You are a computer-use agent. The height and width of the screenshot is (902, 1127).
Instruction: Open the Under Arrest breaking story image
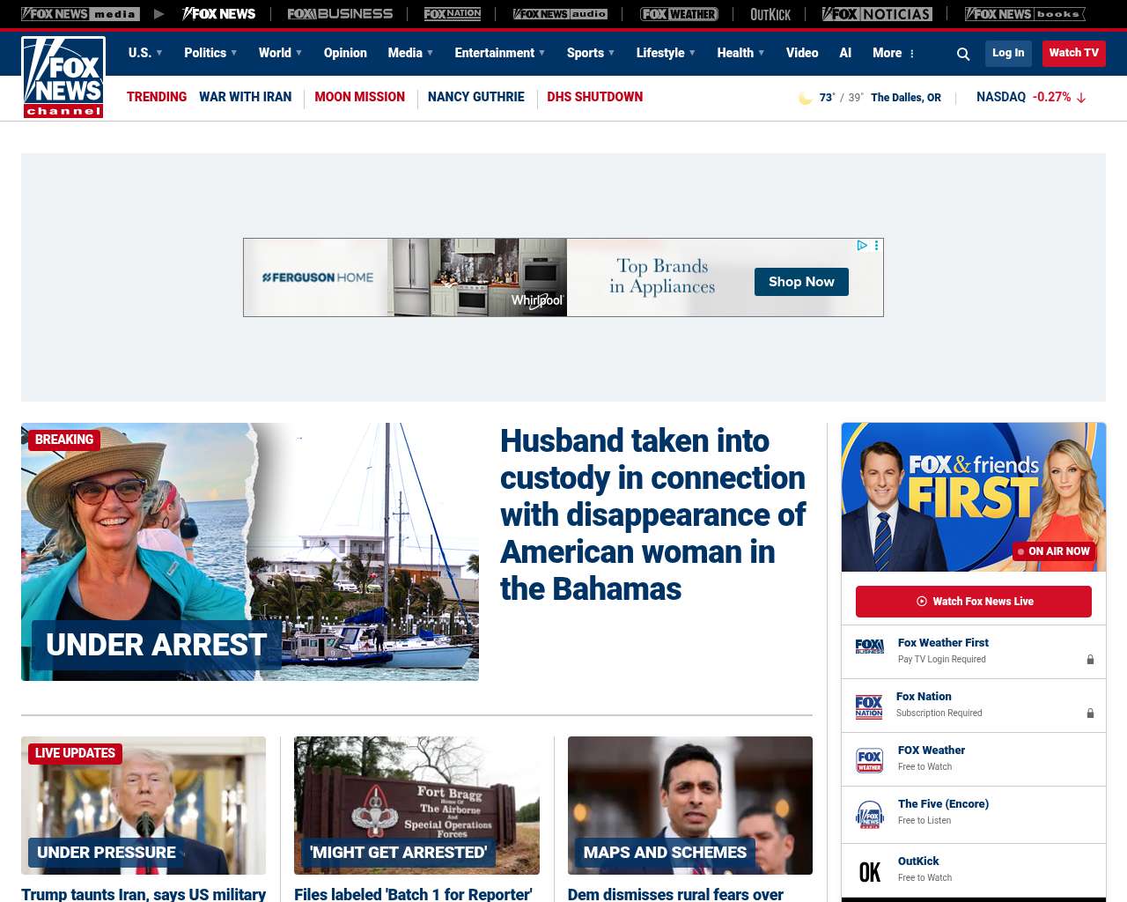click(x=250, y=551)
